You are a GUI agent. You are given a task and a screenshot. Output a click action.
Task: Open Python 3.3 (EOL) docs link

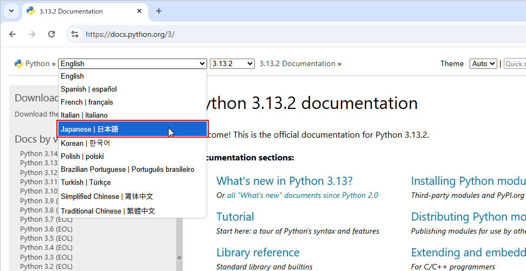[x=46, y=257]
